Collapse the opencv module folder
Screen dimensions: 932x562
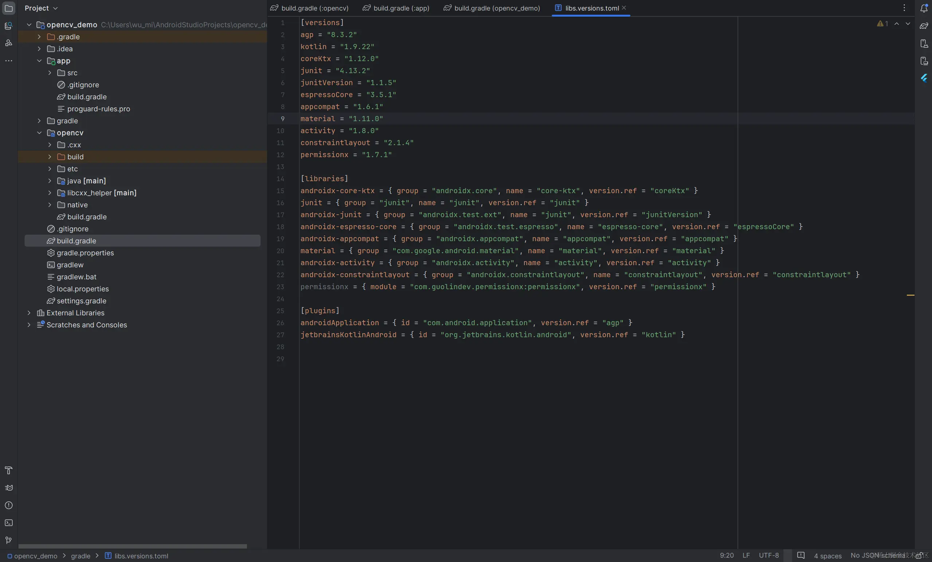coord(39,132)
